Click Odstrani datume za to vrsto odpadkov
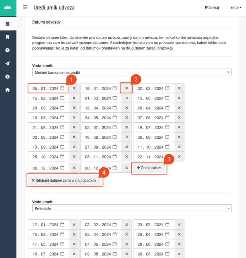The width and height of the screenshot is (246, 258). (x=64, y=180)
